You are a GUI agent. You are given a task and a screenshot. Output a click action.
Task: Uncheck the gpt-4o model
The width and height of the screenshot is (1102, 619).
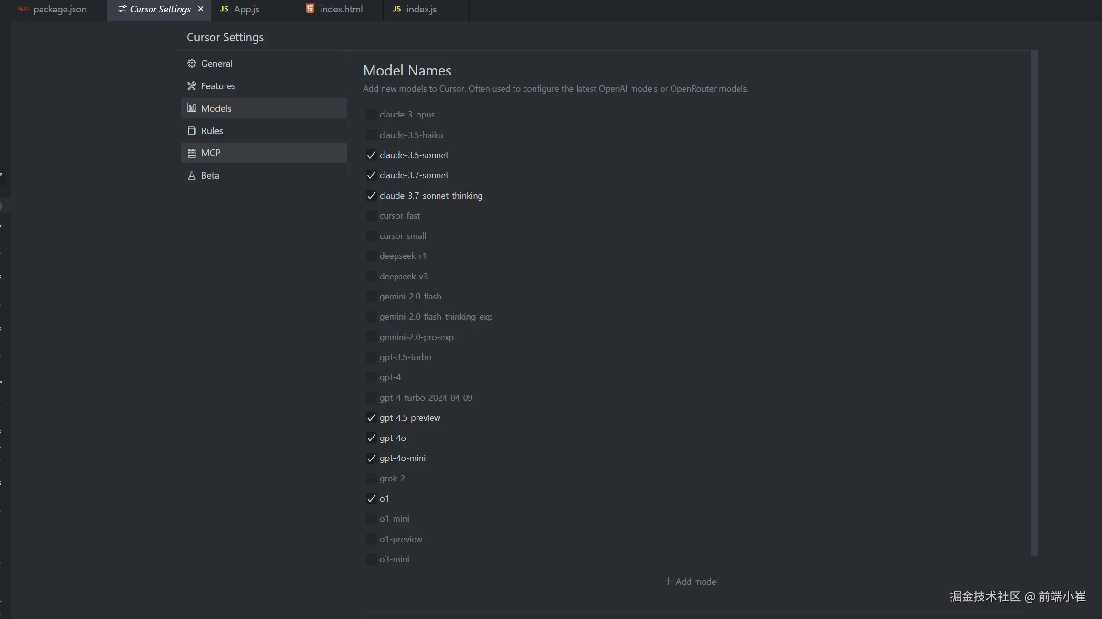point(371,438)
